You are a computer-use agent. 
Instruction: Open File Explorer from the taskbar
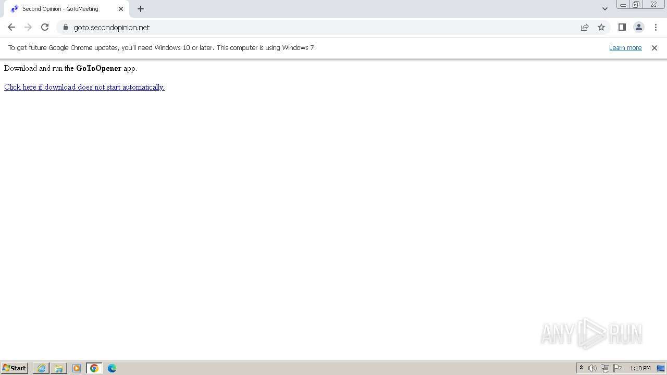(x=59, y=368)
